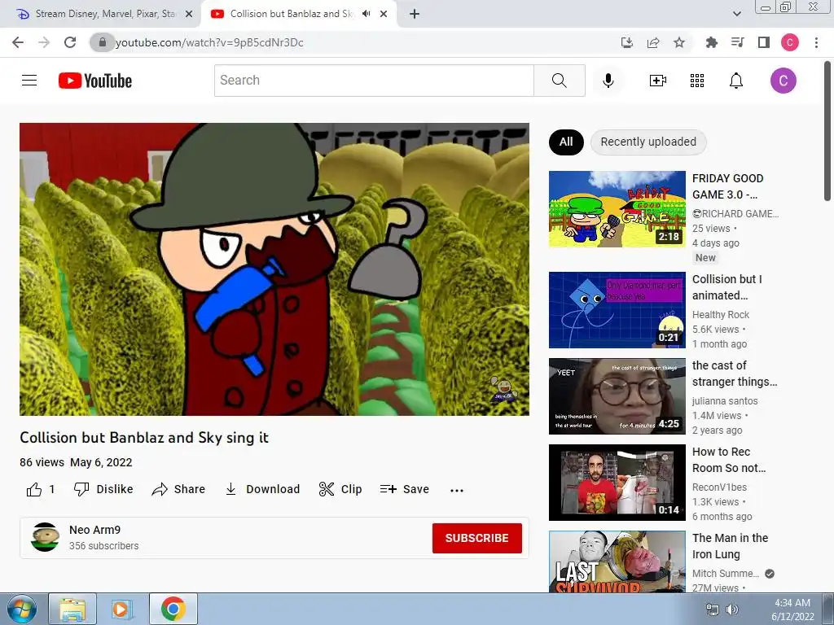The height and width of the screenshot is (625, 834).
Task: Open FRIDAY GOOD GAME 3.0 title link
Action: coord(727,186)
